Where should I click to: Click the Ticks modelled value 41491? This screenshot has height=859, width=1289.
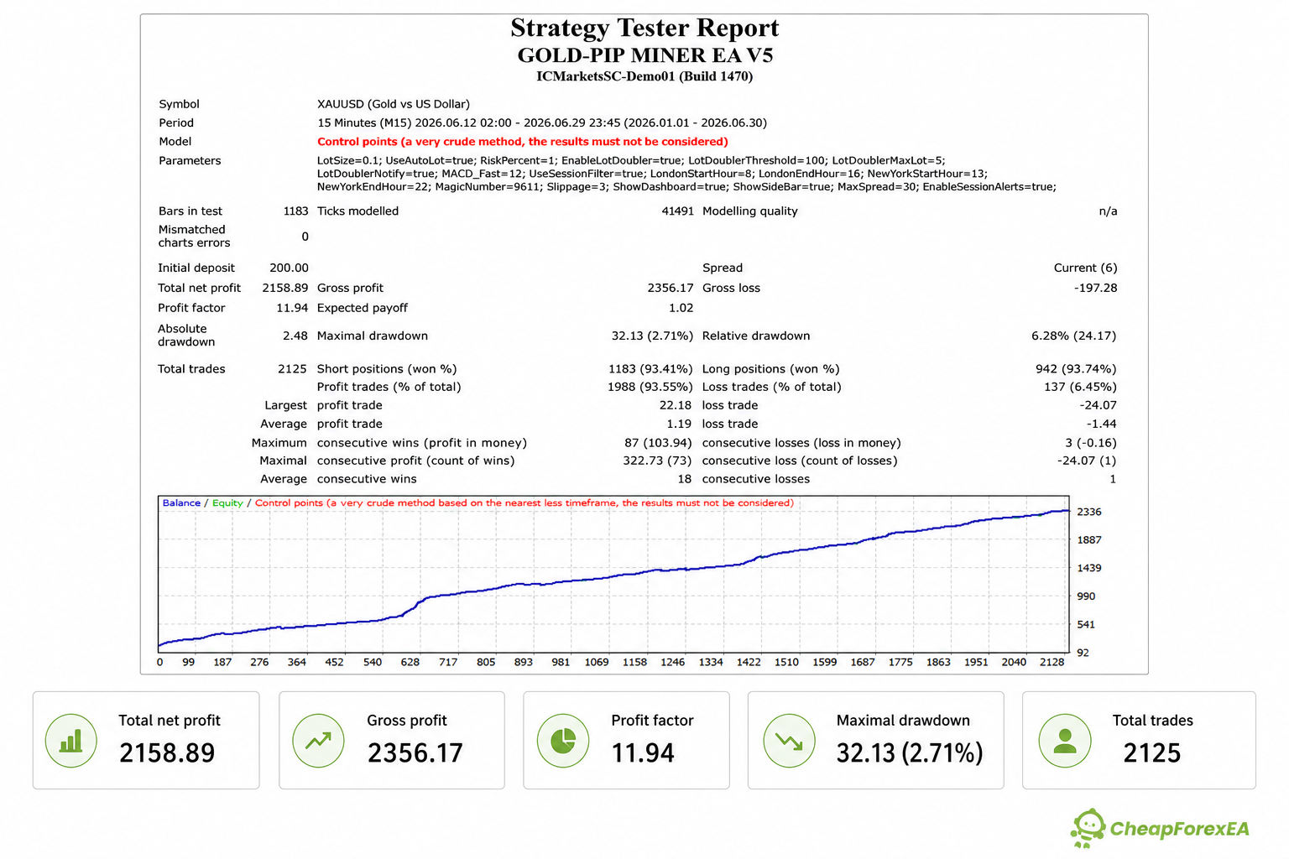click(677, 211)
